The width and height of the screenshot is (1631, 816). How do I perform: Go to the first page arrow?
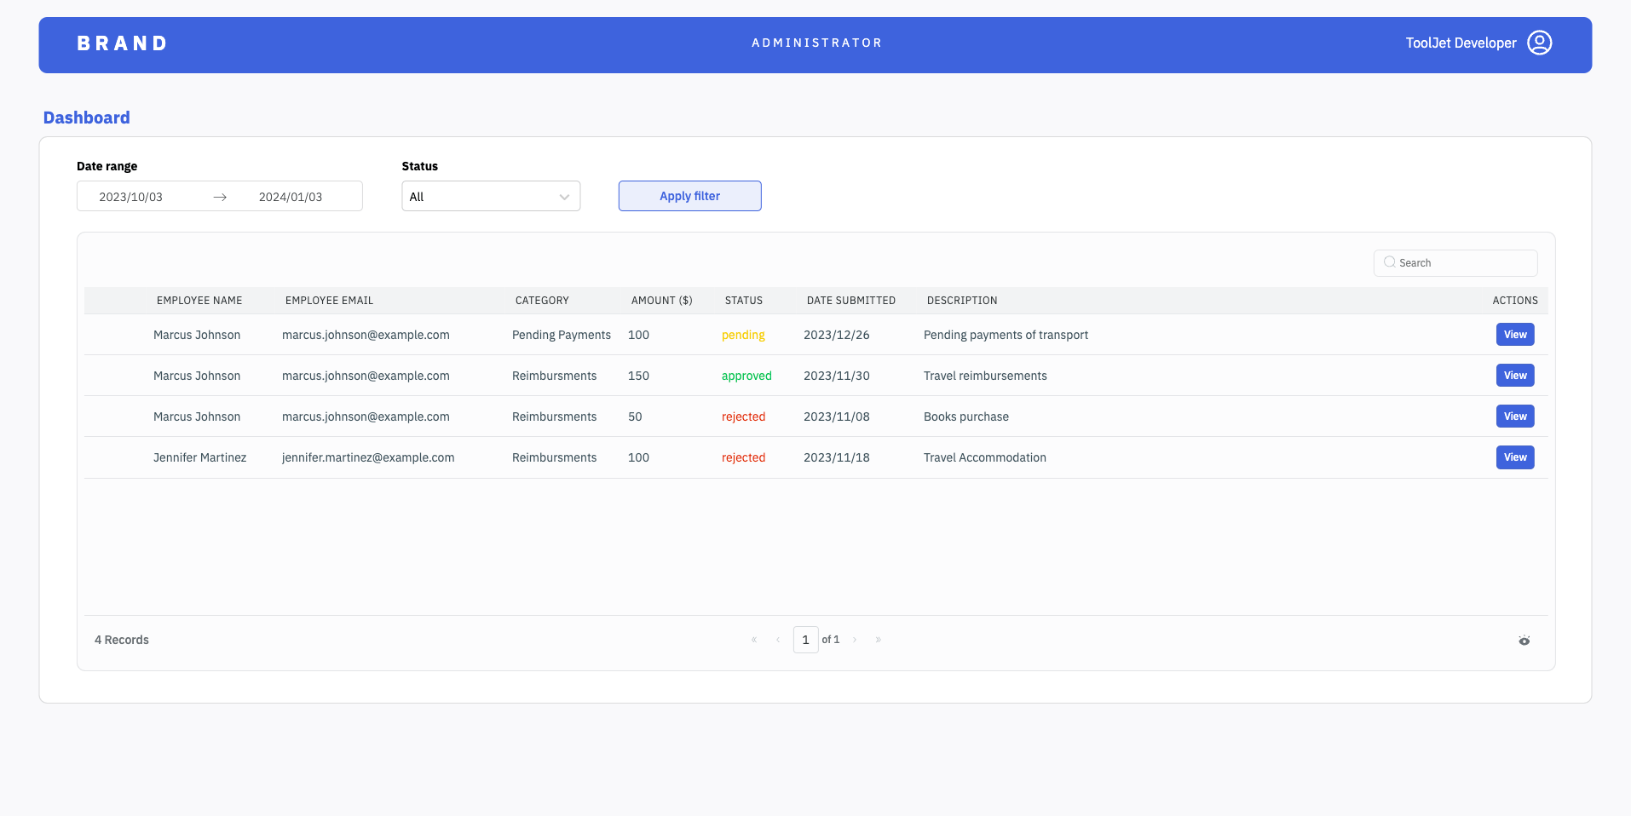point(754,640)
